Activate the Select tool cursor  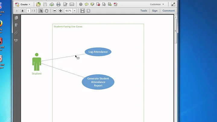click(x=41, y=11)
